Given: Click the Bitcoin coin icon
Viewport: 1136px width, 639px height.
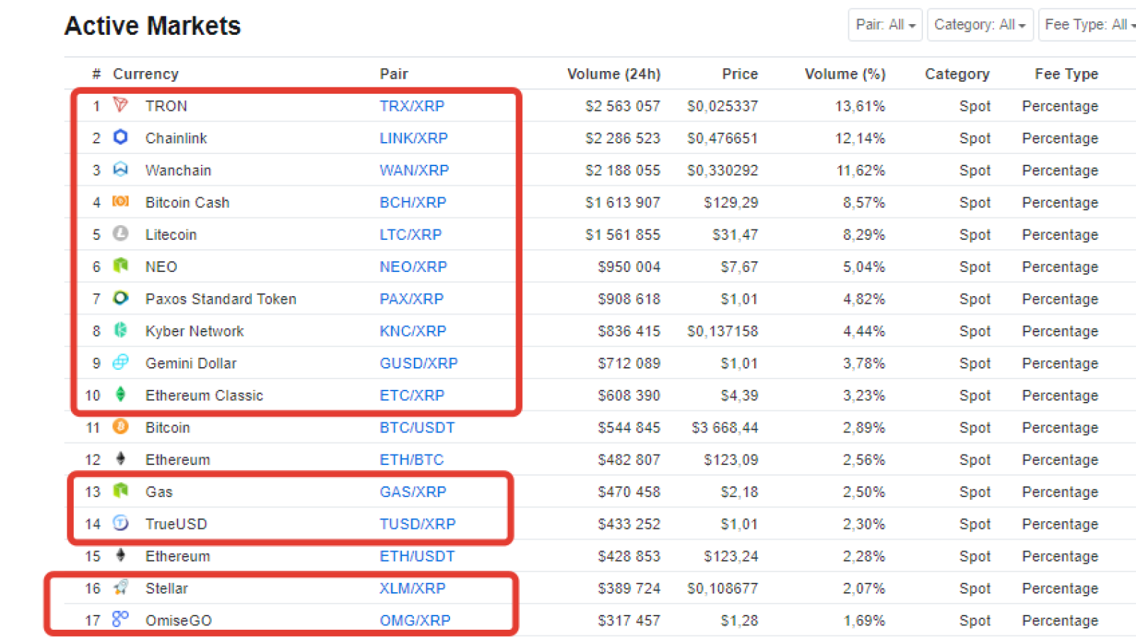Looking at the screenshot, I should [121, 427].
